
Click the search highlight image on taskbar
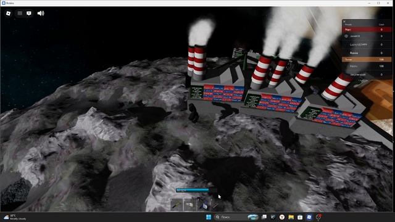(x=252, y=217)
